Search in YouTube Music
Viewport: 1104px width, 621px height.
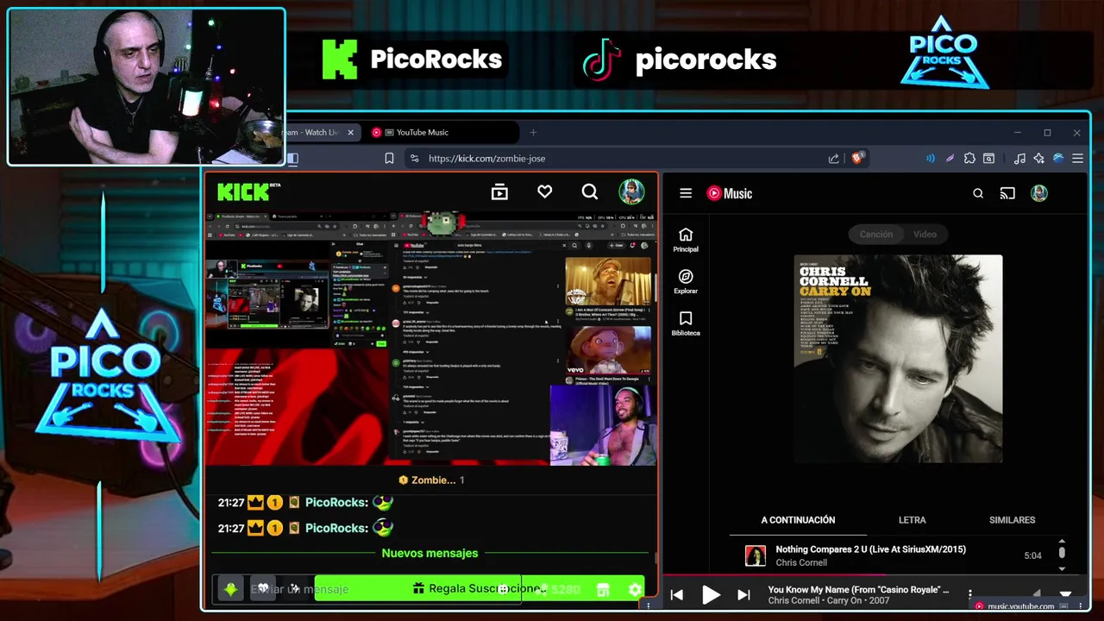coord(978,193)
